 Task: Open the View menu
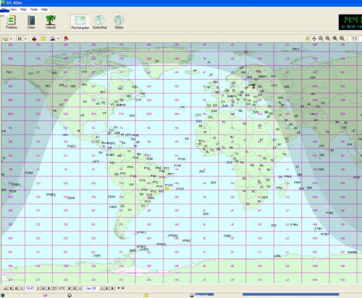pyautogui.click(x=13, y=9)
